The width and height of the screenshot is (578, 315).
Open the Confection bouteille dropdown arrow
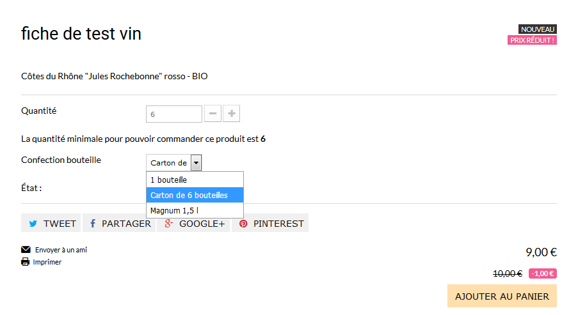[x=196, y=163]
